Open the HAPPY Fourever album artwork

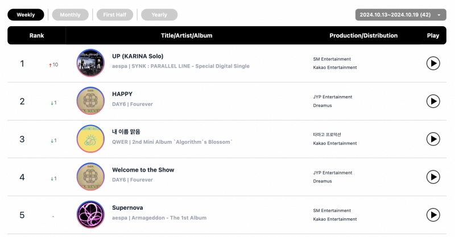click(90, 101)
